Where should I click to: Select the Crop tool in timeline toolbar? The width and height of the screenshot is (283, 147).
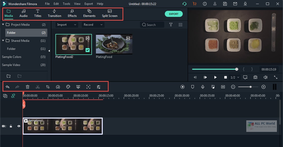48,87
